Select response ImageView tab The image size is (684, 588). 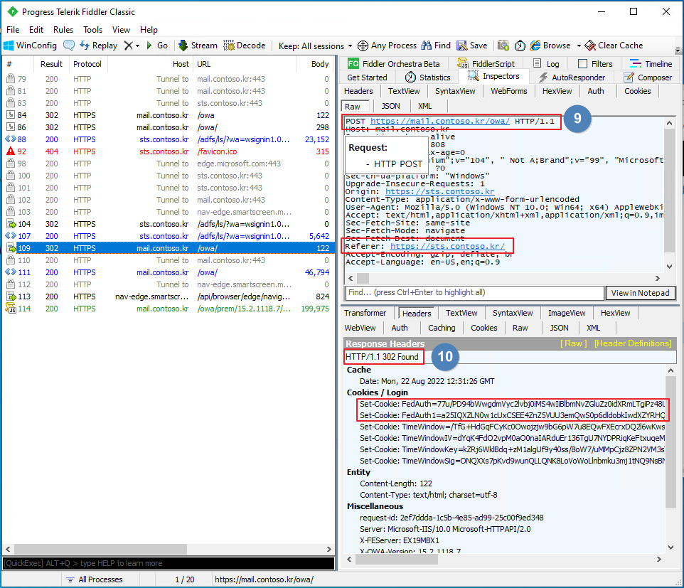coord(567,313)
